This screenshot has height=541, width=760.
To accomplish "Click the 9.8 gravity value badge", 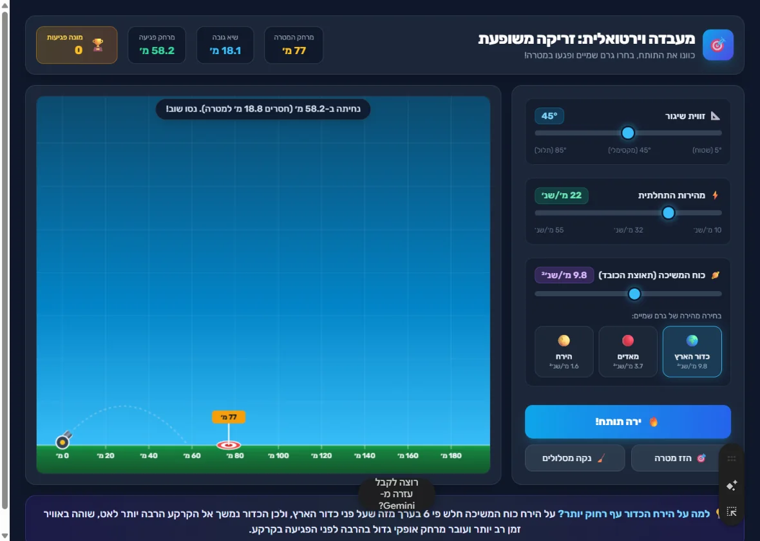I will 564,276.
